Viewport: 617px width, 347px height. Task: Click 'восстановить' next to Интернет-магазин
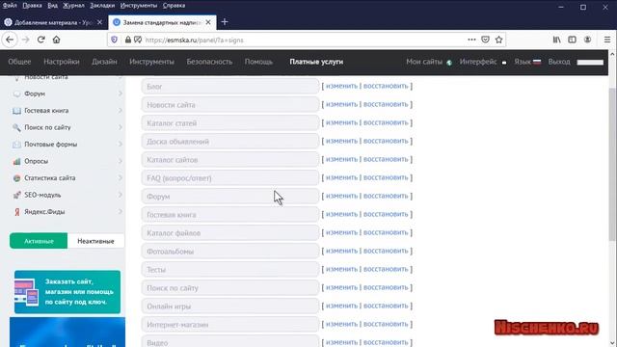(386, 324)
